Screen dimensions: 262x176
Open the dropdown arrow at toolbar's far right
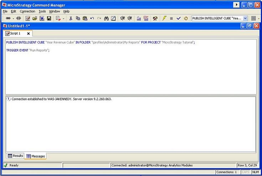(x=259, y=19)
